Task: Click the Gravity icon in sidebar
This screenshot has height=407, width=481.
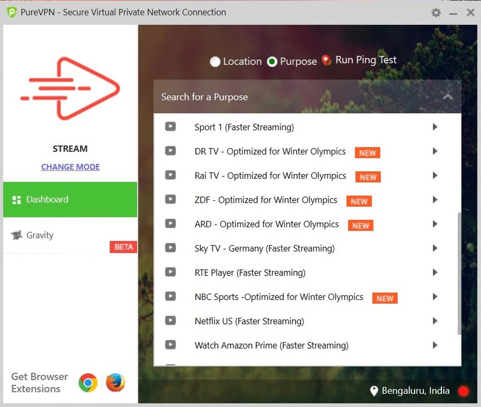Action: (17, 235)
